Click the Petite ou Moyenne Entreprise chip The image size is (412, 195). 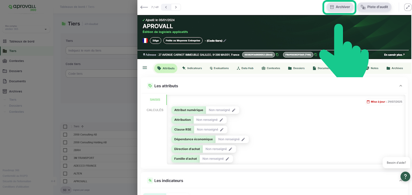[183, 41]
